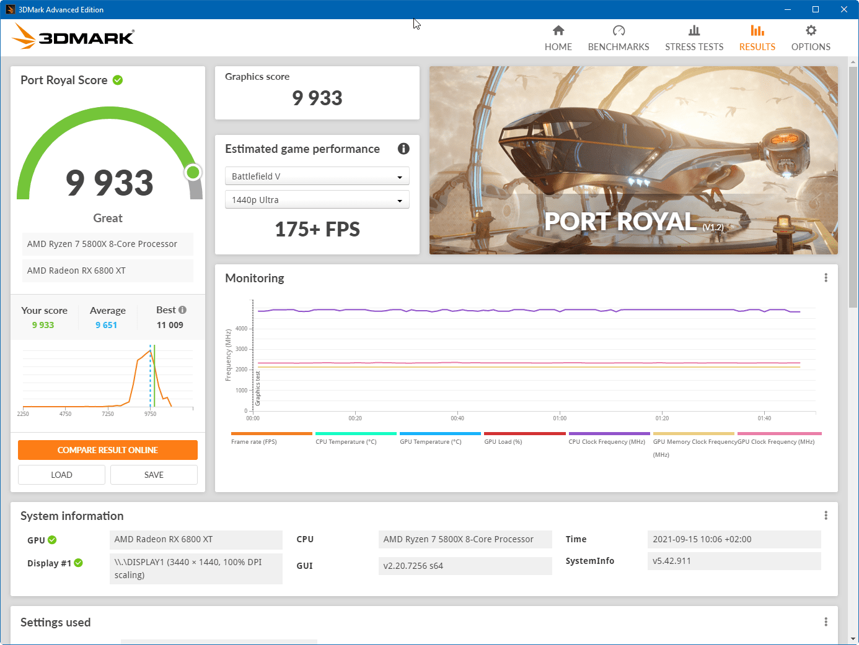
Task: Click the AMD Radeon RX 6800 XT field in score panel
Action: point(108,271)
